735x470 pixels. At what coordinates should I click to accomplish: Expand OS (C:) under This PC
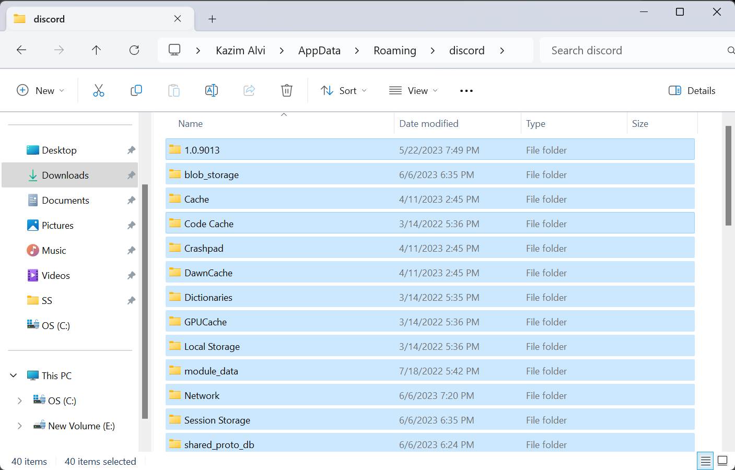pos(19,401)
